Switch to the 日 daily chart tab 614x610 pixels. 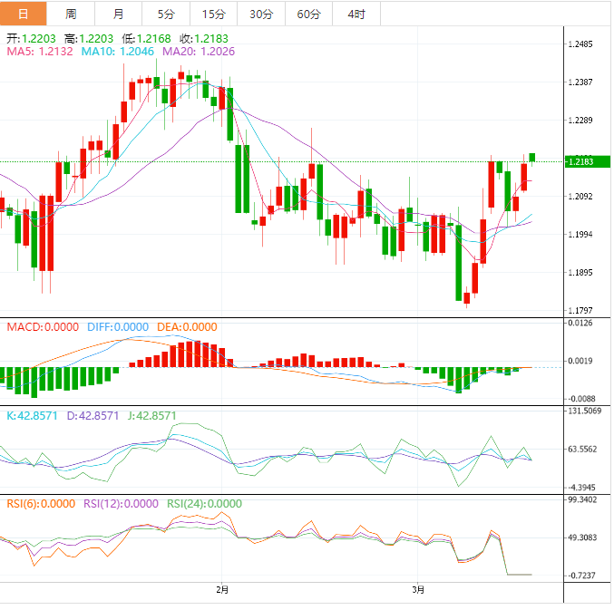click(23, 14)
